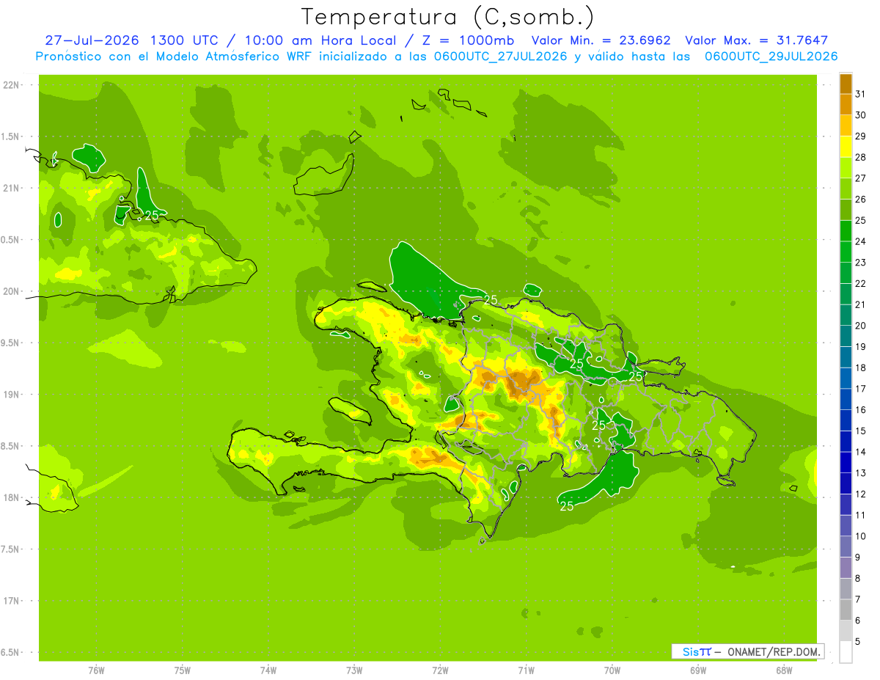The width and height of the screenshot is (880, 680).
Task: Click the 8 label on the color scale
Action: pyautogui.click(x=858, y=578)
